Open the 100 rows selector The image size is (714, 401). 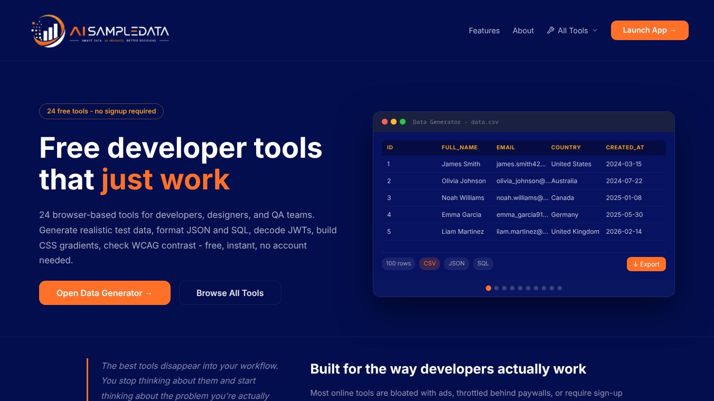pos(398,263)
